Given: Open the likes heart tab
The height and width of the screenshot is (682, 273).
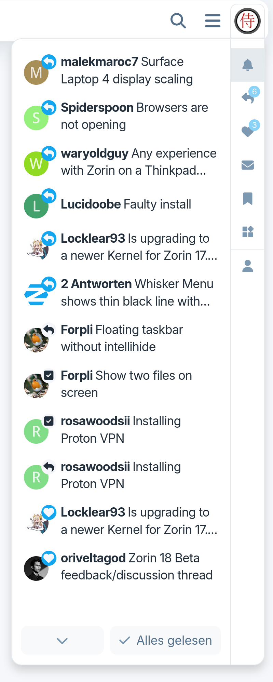Looking at the screenshot, I should click(248, 131).
